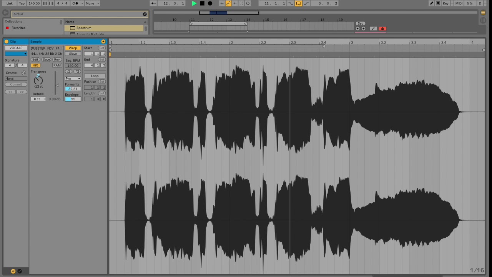Double tempo with *2 button
492x277 pixels.
77,72
